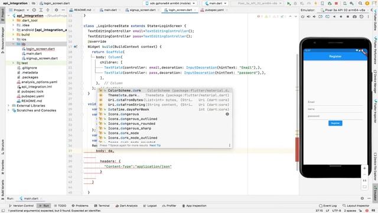Open Run panel settings gear icon
This screenshot has width=378, height=213.
[362, 198]
